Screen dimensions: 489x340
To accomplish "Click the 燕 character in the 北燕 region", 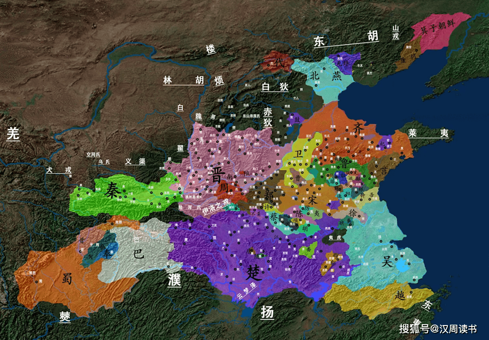I will pyautogui.click(x=337, y=77).
